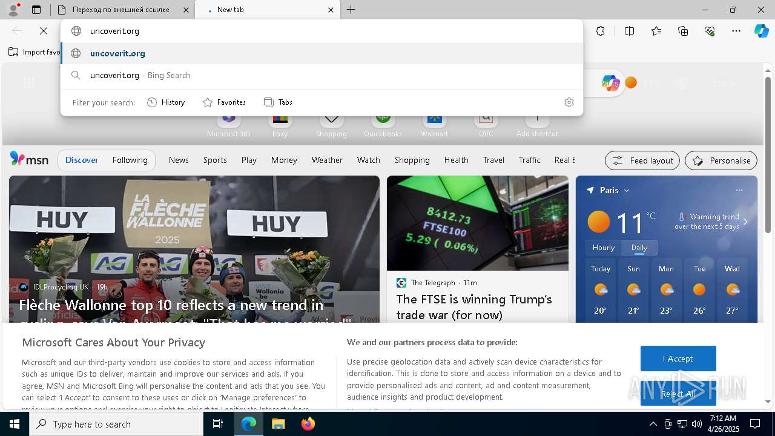Viewport: 775px width, 436px height.
Task: Click Reject All cookies button
Action: point(678,394)
